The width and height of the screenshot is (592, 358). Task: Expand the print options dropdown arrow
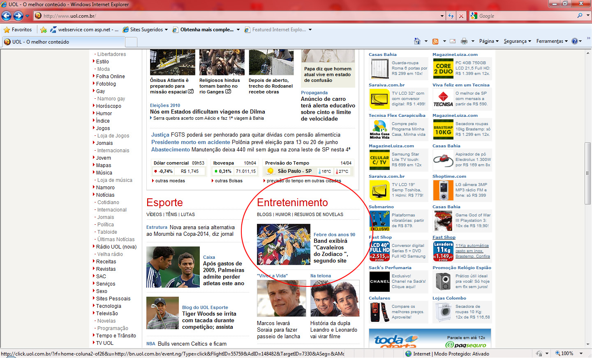(x=473, y=41)
